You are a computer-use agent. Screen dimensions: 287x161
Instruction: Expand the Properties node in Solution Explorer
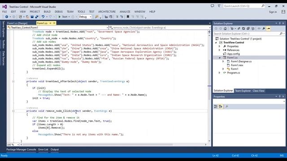point(219,47)
